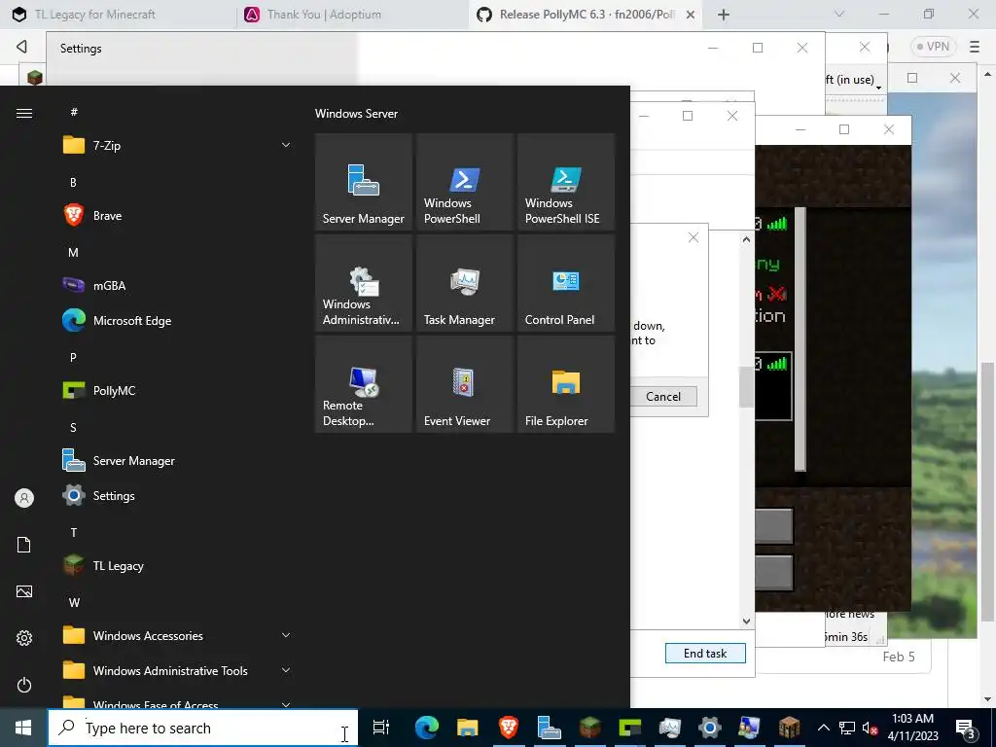Switch to the TL Legacy for Minecraft tab

[121, 14]
